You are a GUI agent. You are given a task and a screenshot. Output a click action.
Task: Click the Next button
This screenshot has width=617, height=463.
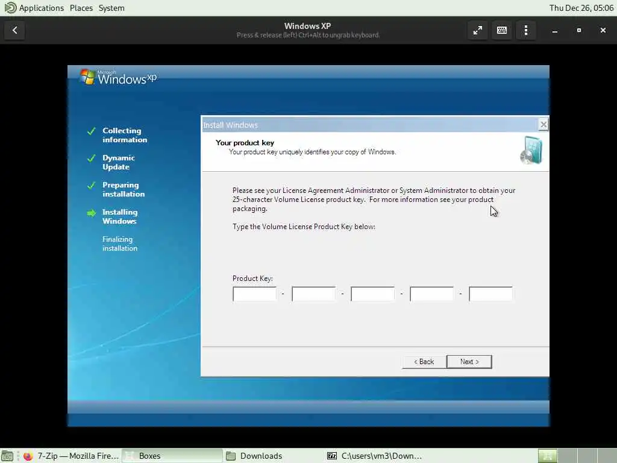[x=469, y=362]
